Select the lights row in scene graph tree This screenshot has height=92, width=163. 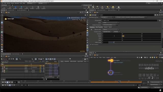(22, 69)
